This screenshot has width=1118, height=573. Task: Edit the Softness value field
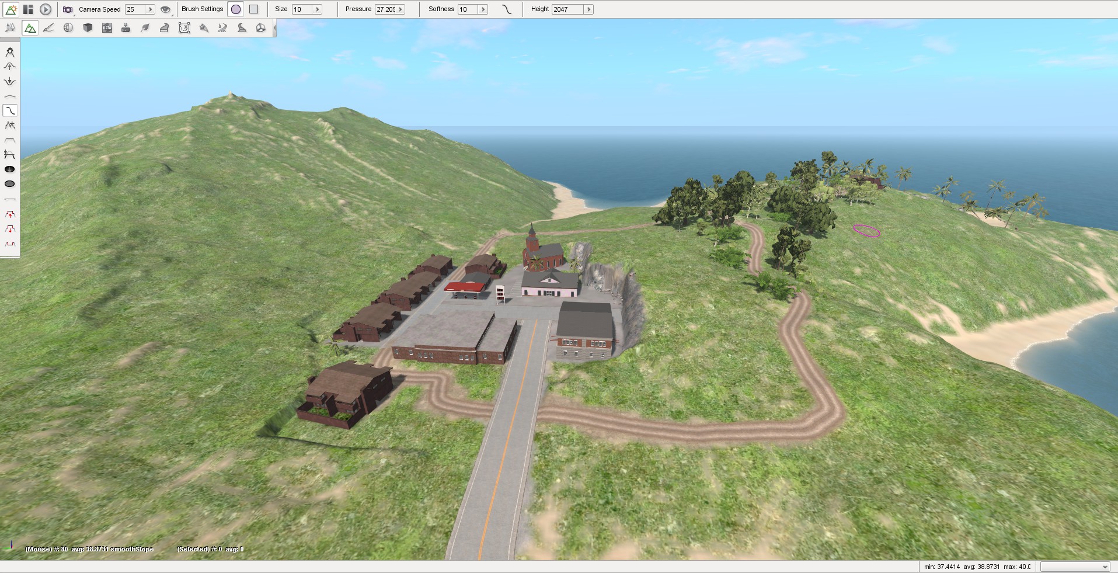coord(468,9)
